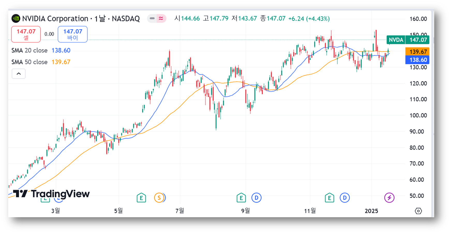Viewport: 451px width, 234px height.
Task: Open the earnings E marker just before 9월
Action: click(x=241, y=198)
